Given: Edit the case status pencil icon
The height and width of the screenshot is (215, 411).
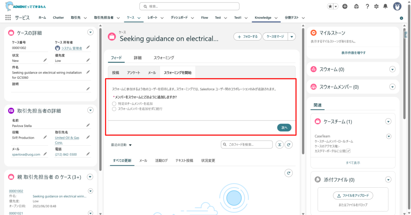Looking at the screenshot, I should 45,60.
